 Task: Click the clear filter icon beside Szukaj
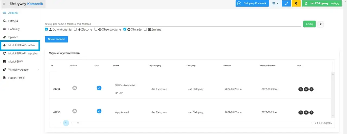(320, 24)
